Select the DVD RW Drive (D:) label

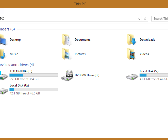87,75
